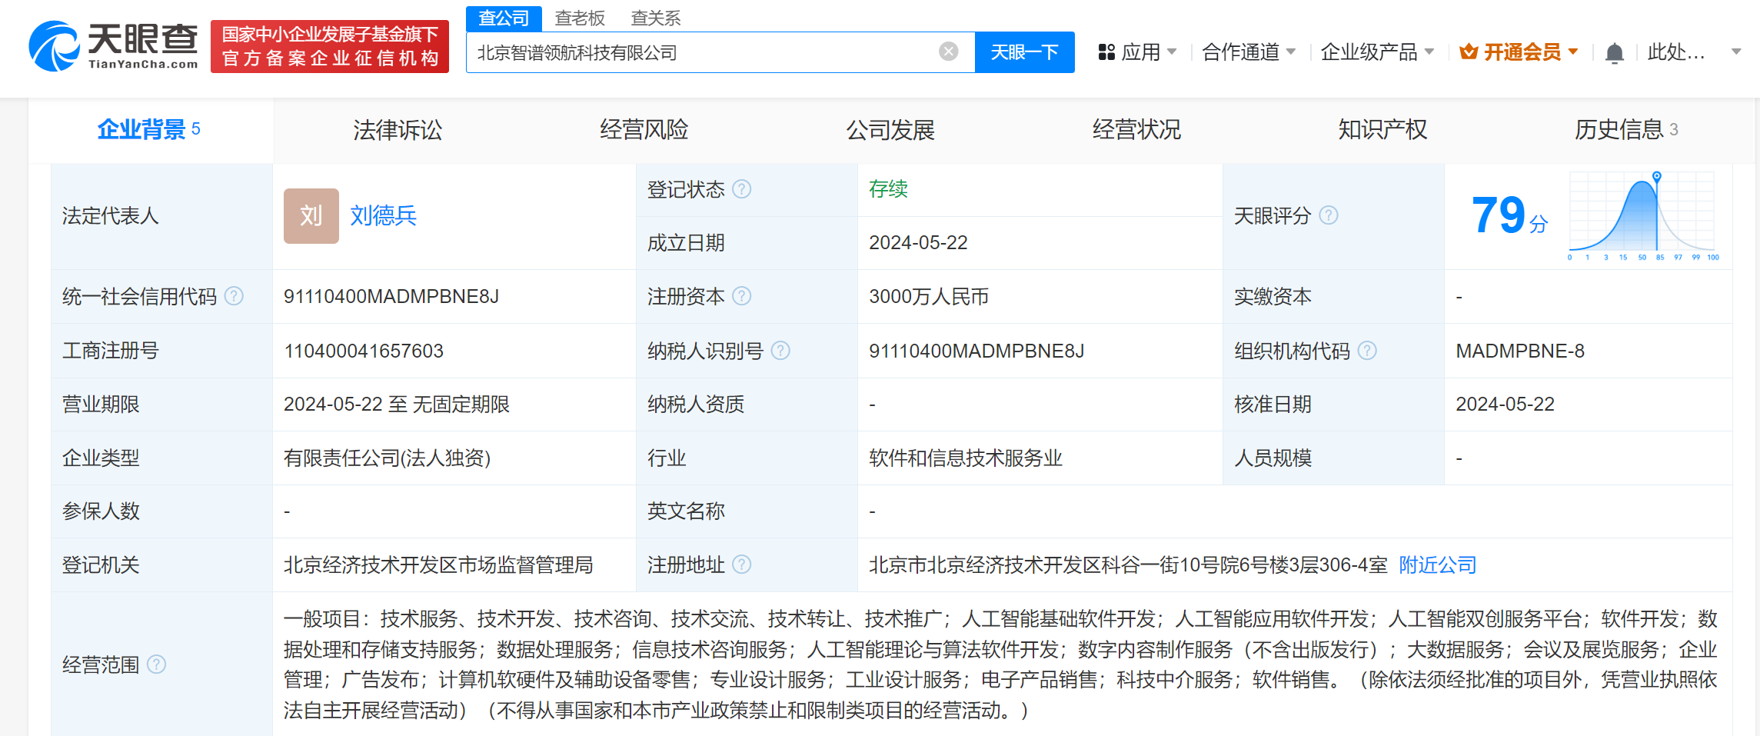Click the 开通会员 crown icon
Image resolution: width=1760 pixels, height=736 pixels.
[1469, 51]
